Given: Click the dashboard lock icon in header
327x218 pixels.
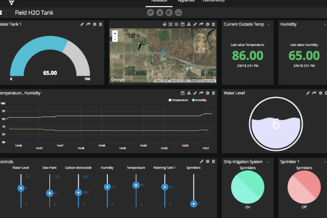Looking at the screenshot, I should tap(160, 13).
